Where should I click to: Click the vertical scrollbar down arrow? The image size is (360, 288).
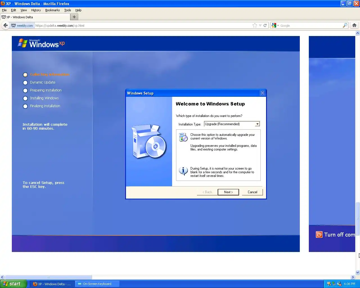click(358, 272)
